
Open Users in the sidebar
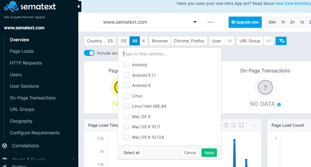tap(16, 75)
